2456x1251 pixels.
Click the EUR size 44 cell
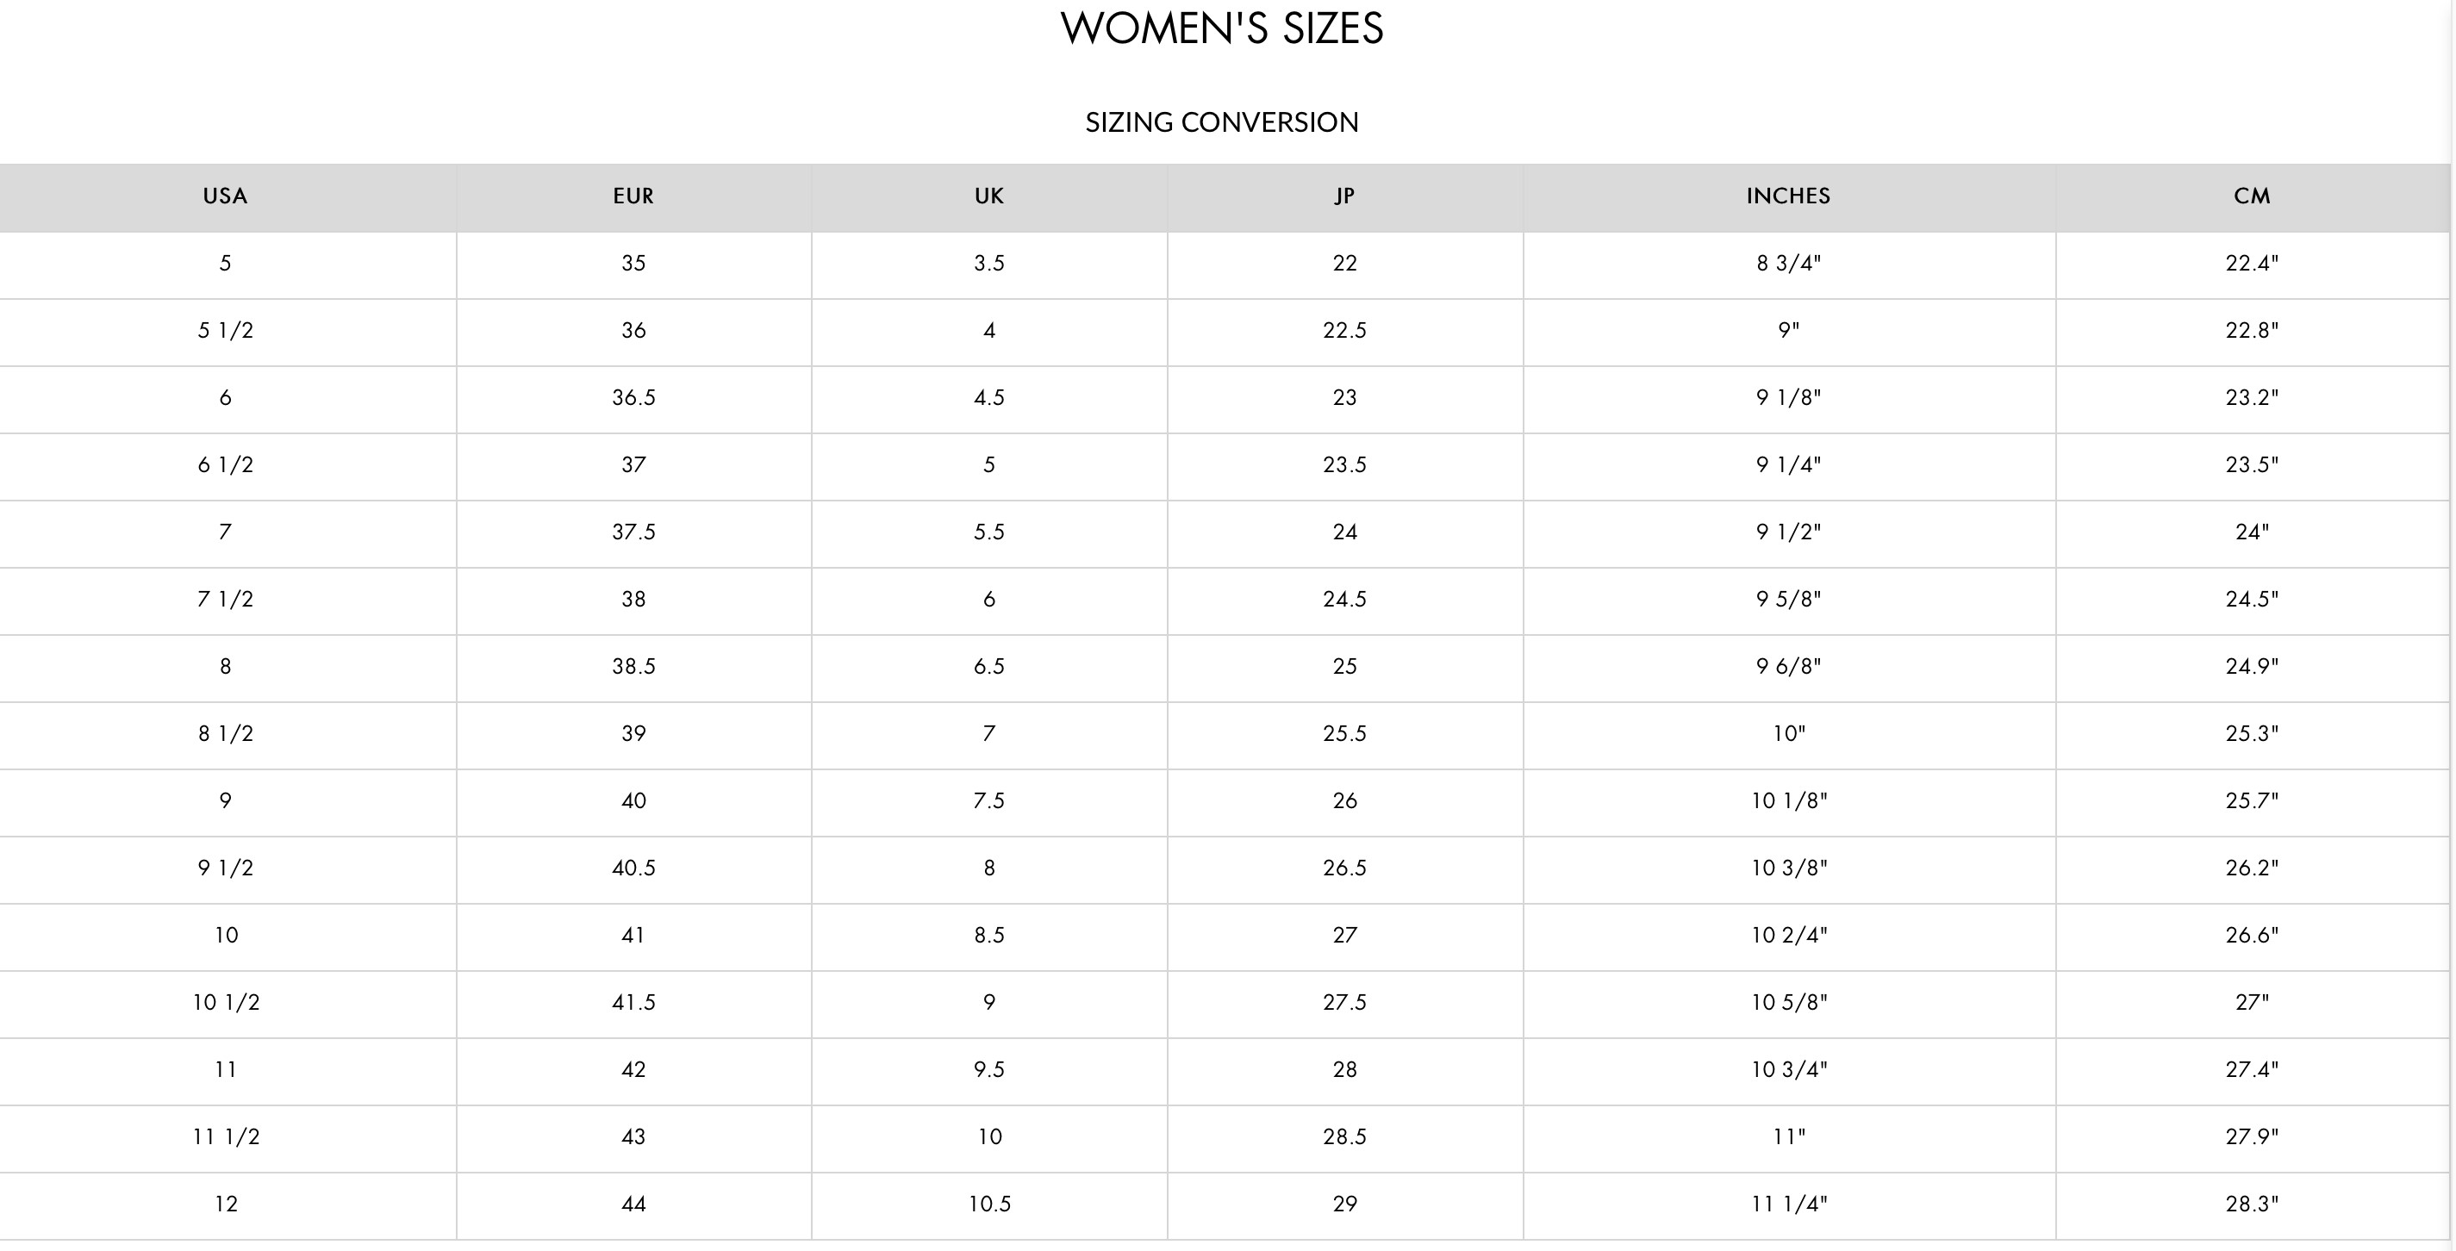tap(633, 1204)
